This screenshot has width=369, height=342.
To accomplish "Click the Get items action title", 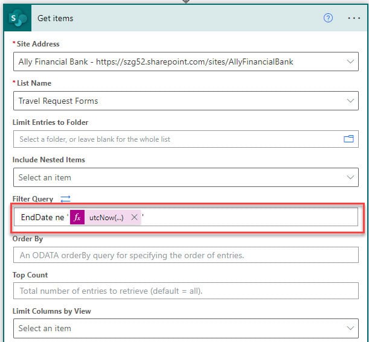I will [x=56, y=18].
